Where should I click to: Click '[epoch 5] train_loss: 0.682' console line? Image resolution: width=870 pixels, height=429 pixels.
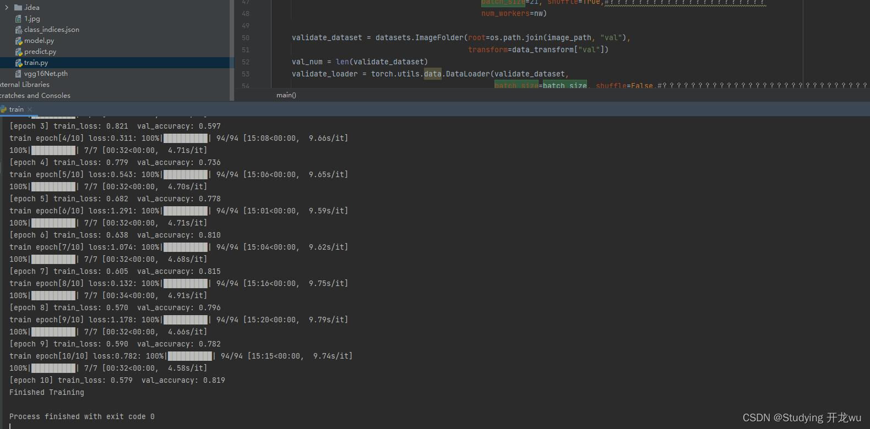click(x=115, y=199)
